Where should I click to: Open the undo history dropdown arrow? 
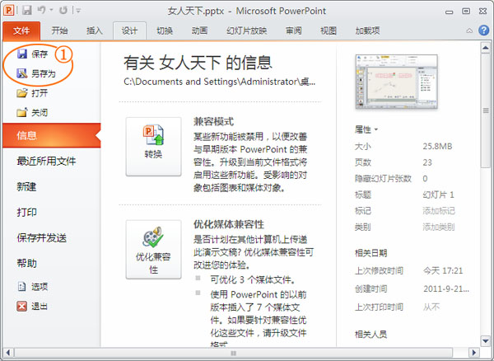click(51, 11)
